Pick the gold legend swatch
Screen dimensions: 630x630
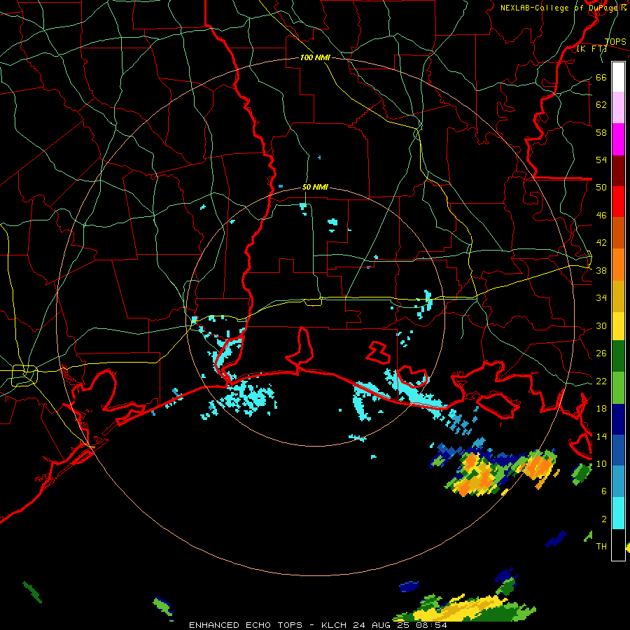pyautogui.click(x=618, y=295)
